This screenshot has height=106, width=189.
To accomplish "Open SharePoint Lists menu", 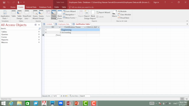I will [27, 15].
